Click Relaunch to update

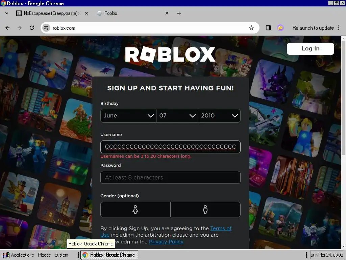coord(313,28)
